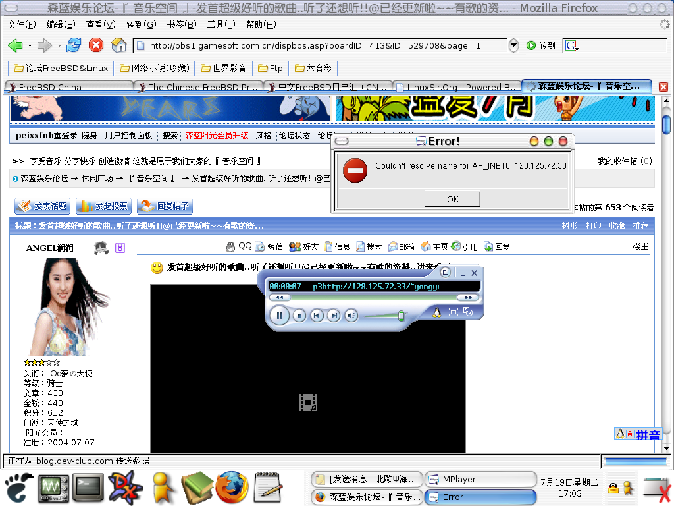Click the 引用 quote icon in post toolbar
Screen dimensions: 674x506
[x=455, y=246]
